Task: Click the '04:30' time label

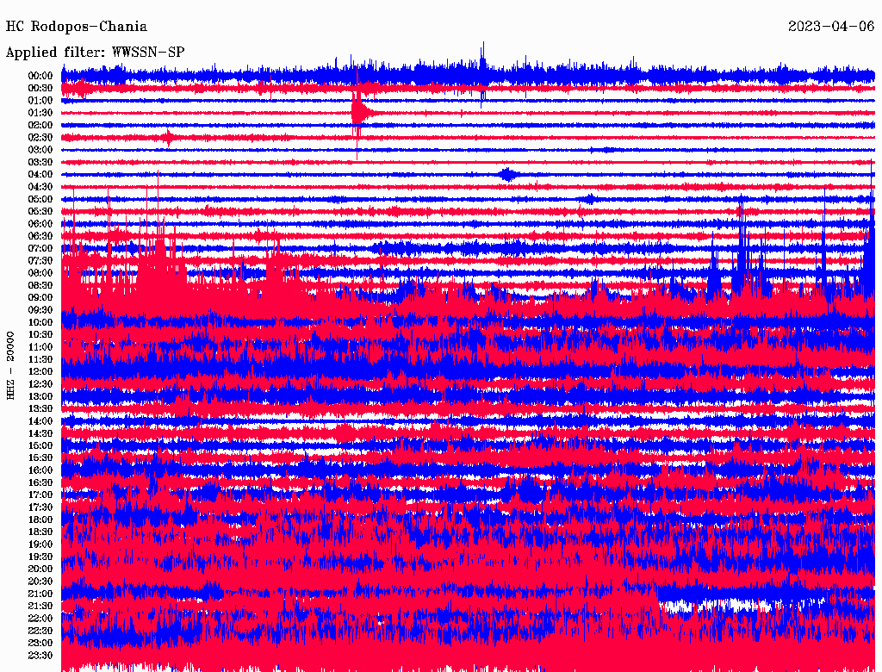Action: pos(40,187)
